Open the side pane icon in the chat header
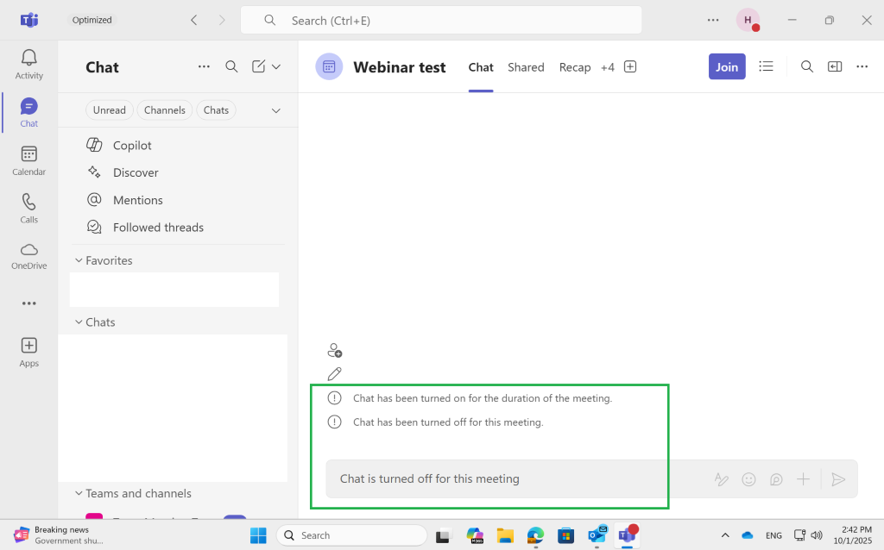884x550 pixels. click(835, 66)
